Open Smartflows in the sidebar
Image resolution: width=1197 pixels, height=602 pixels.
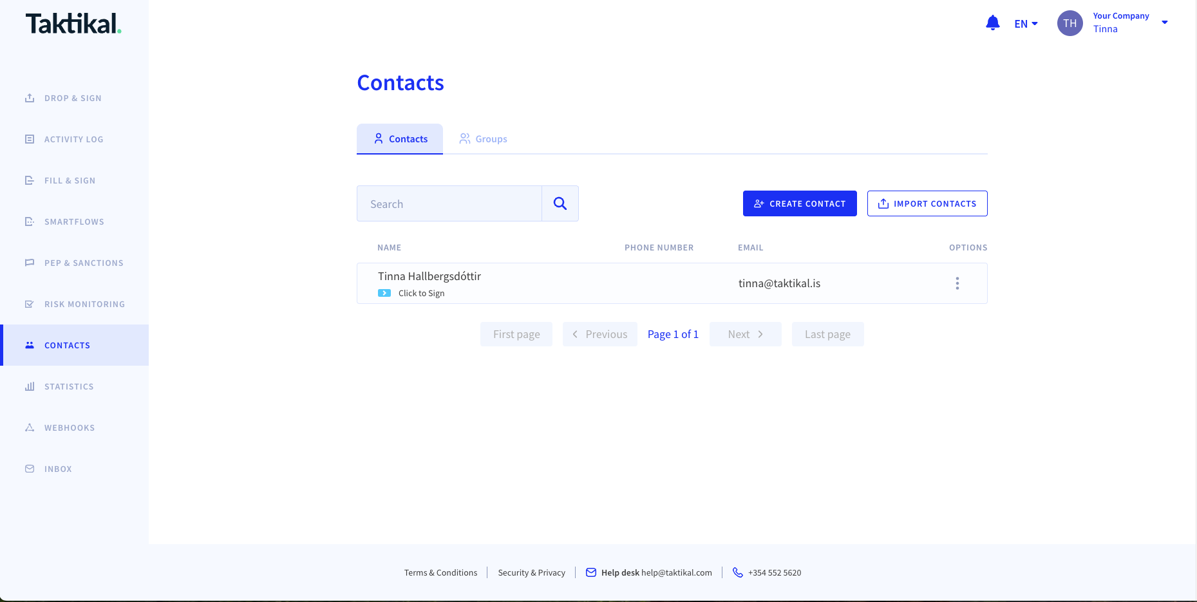coord(74,222)
